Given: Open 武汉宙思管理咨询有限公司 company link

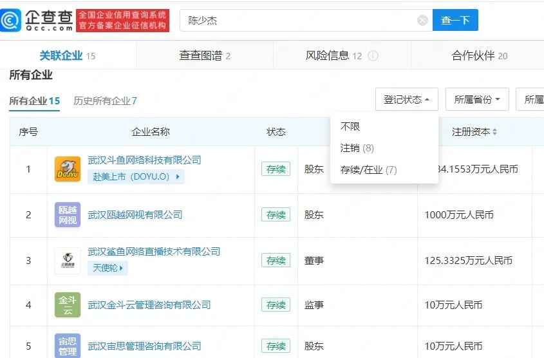Looking at the screenshot, I should [144, 346].
